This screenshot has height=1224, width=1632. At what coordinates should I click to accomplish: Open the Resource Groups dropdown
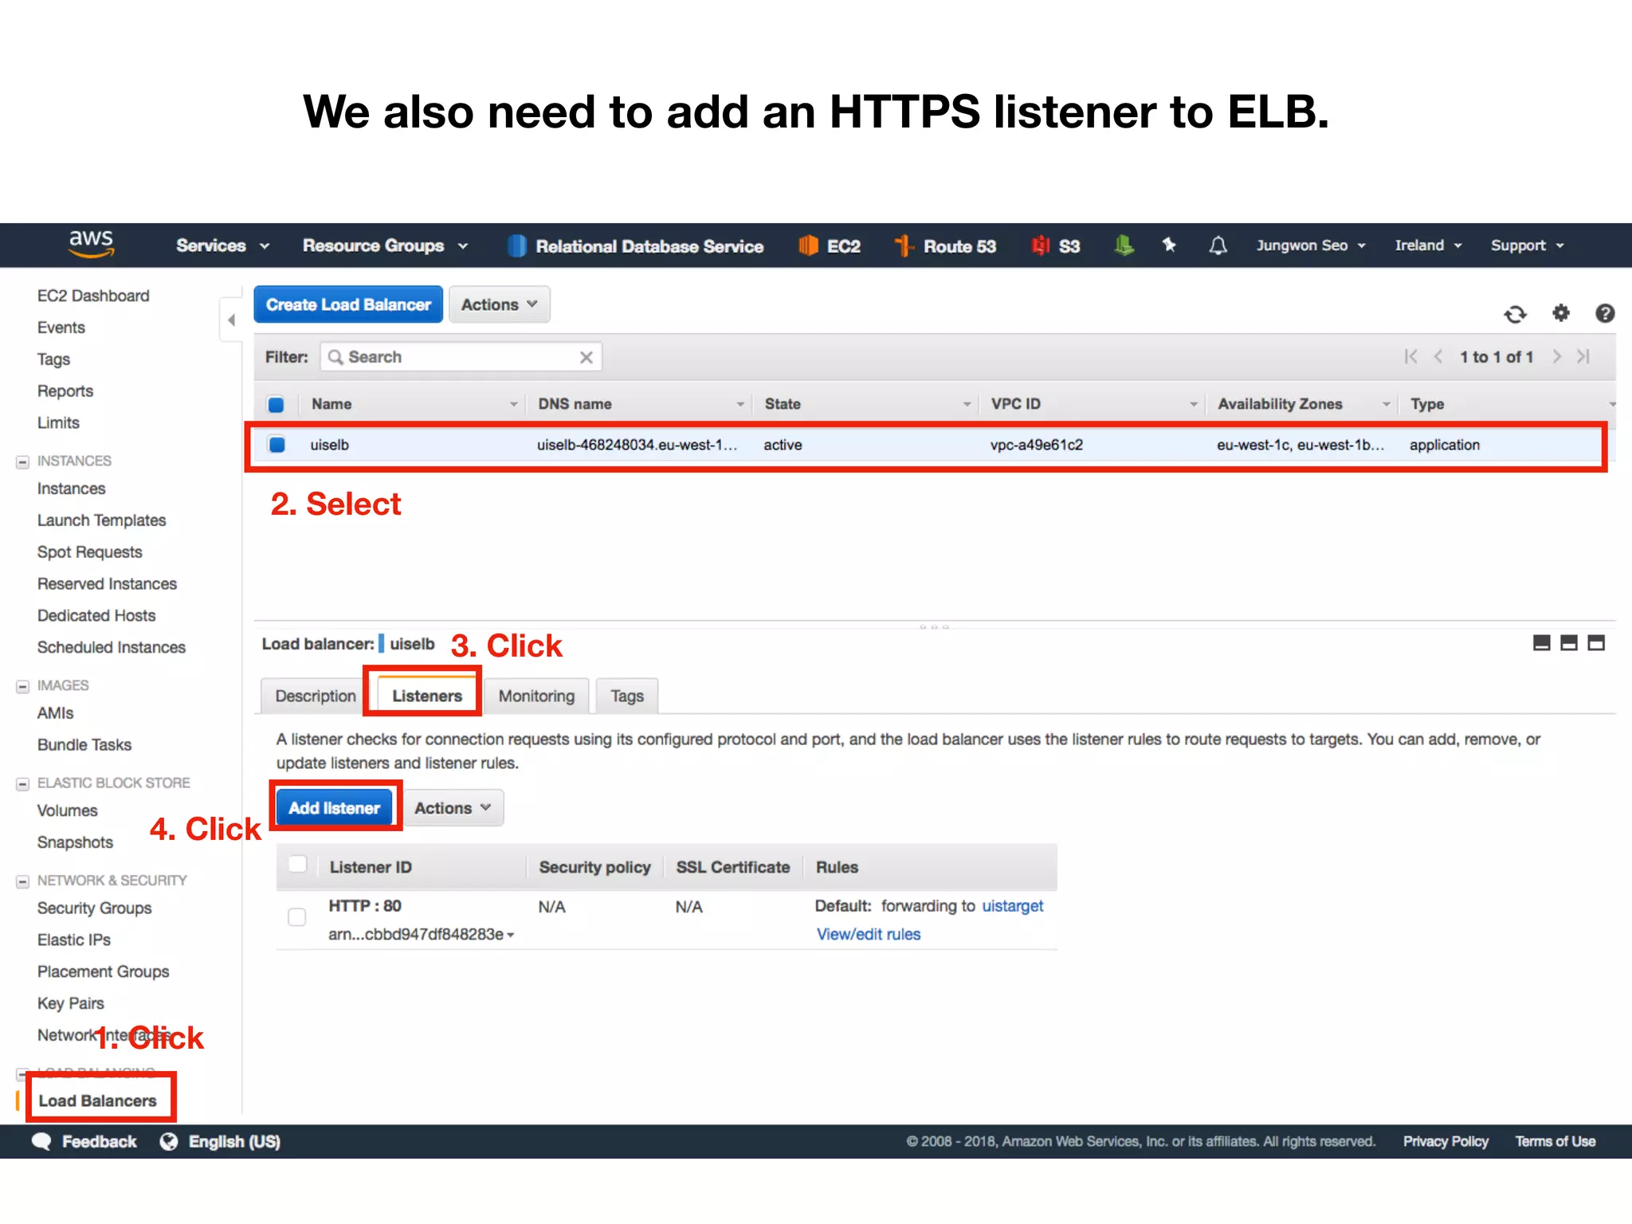pyautogui.click(x=385, y=245)
